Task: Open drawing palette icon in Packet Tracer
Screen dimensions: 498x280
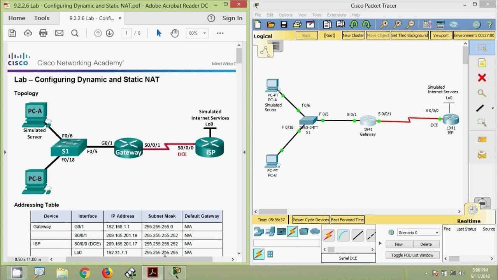Action: 427,24
